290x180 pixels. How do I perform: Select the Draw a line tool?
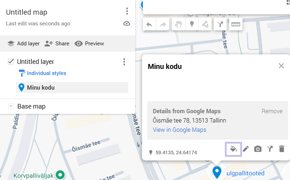coord(205,25)
